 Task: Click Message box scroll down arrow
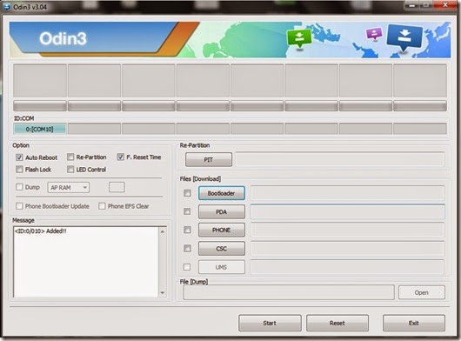click(163, 293)
